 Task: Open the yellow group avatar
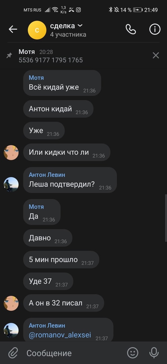click(37, 30)
